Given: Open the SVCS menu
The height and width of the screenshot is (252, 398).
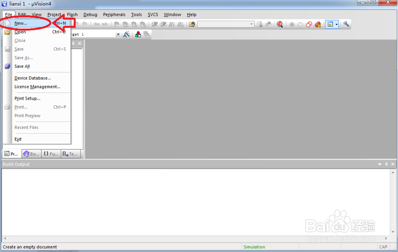Looking at the screenshot, I should [x=153, y=14].
